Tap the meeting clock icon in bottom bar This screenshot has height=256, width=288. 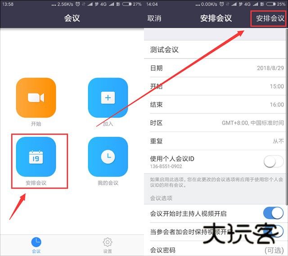36,243
